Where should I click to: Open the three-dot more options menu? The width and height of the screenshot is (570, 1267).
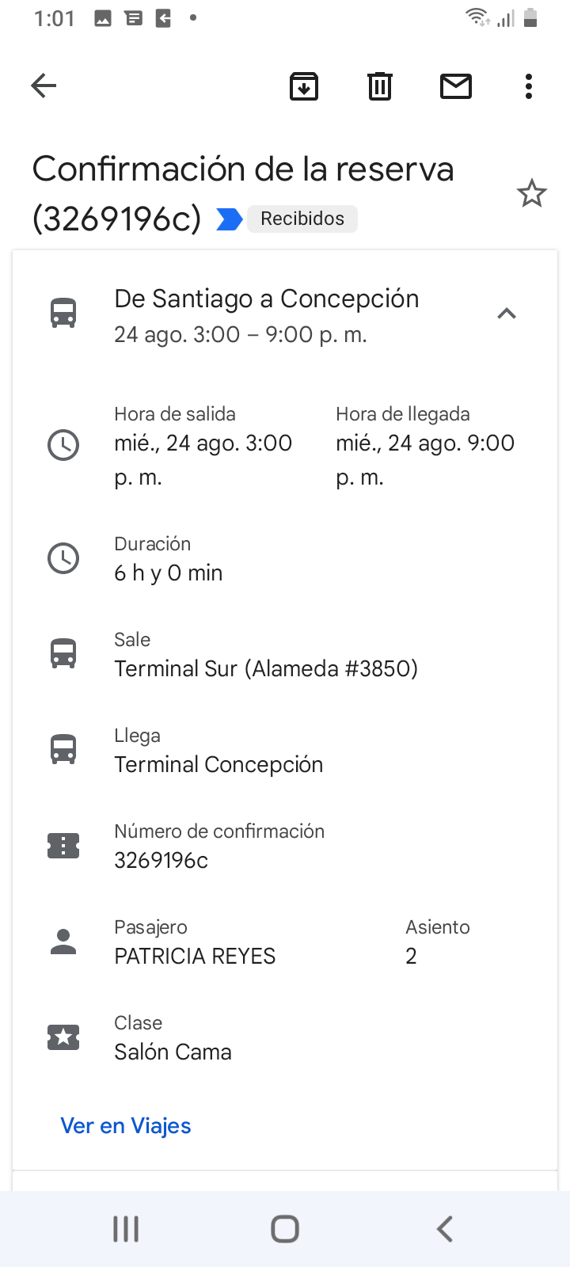click(529, 86)
